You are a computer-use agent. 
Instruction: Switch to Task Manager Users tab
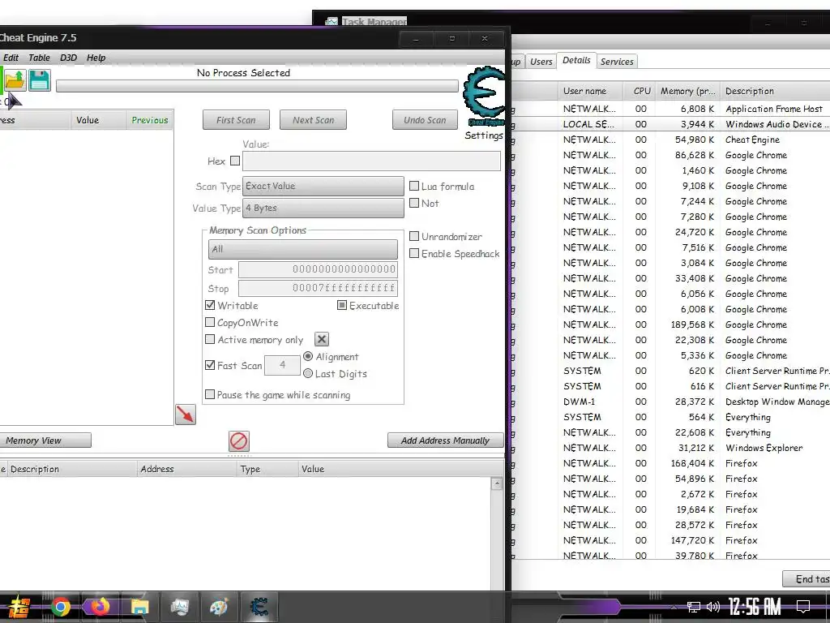click(x=541, y=62)
